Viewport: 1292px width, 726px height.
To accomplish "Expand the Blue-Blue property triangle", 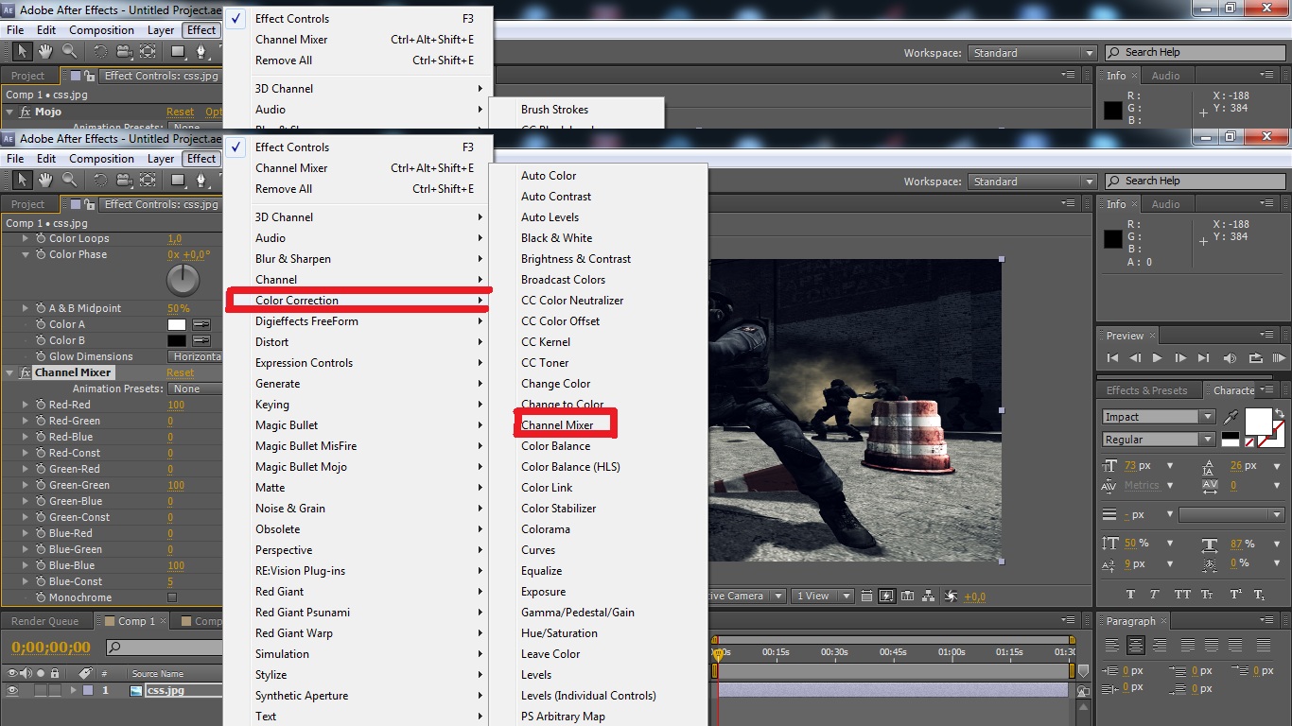I will [x=26, y=565].
